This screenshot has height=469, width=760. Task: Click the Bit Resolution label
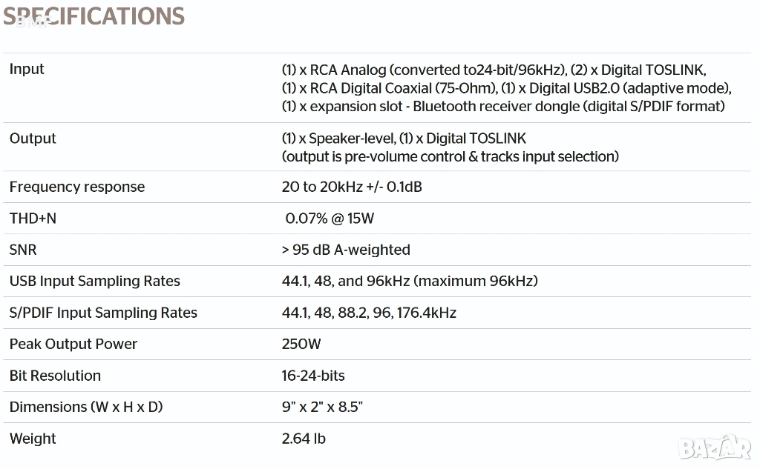(x=55, y=376)
